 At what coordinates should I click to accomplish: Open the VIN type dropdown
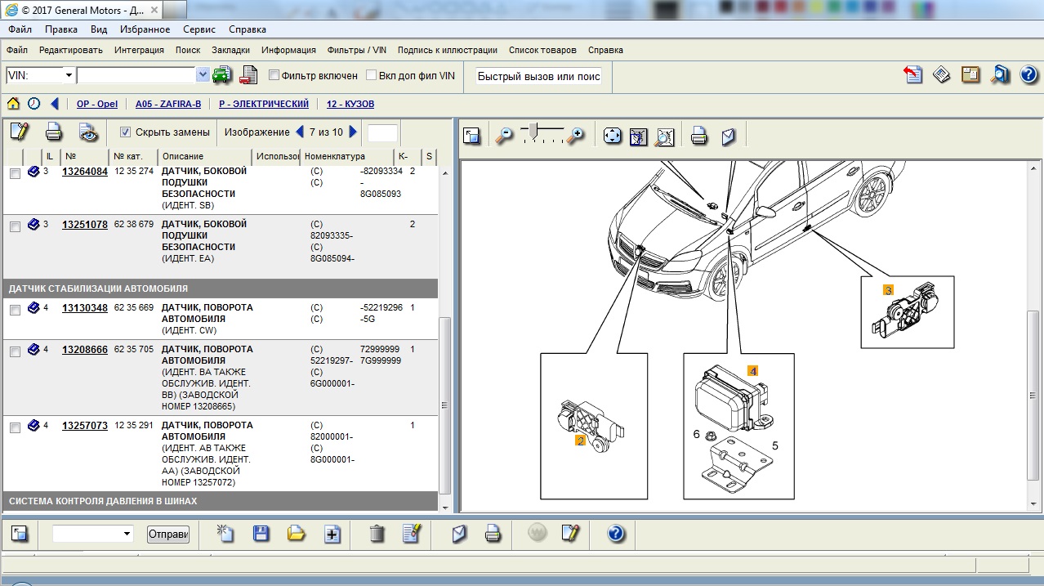pyautogui.click(x=69, y=75)
